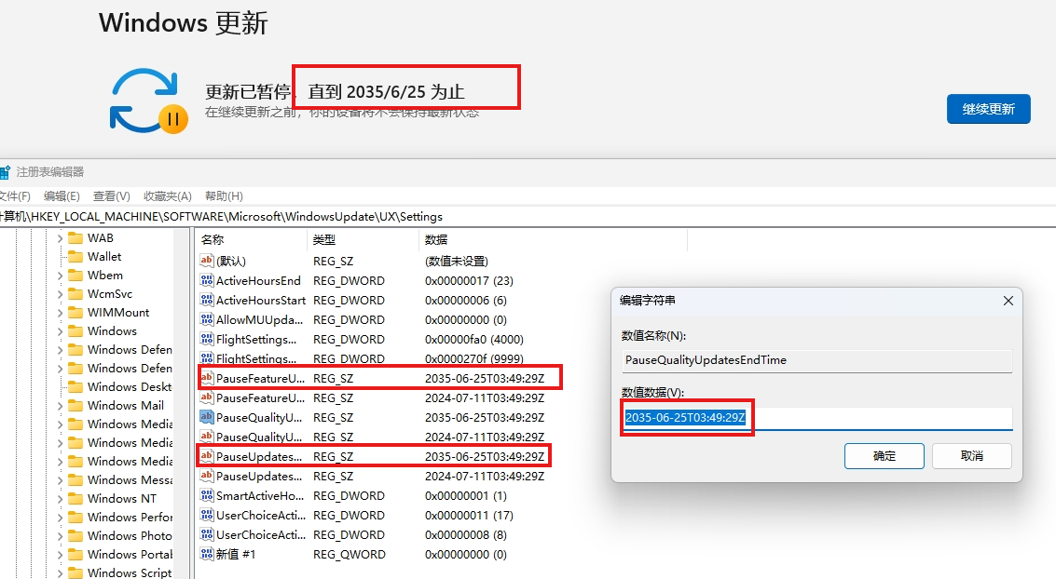Expand the WAB tree node
The height and width of the screenshot is (579, 1056).
pyautogui.click(x=60, y=238)
